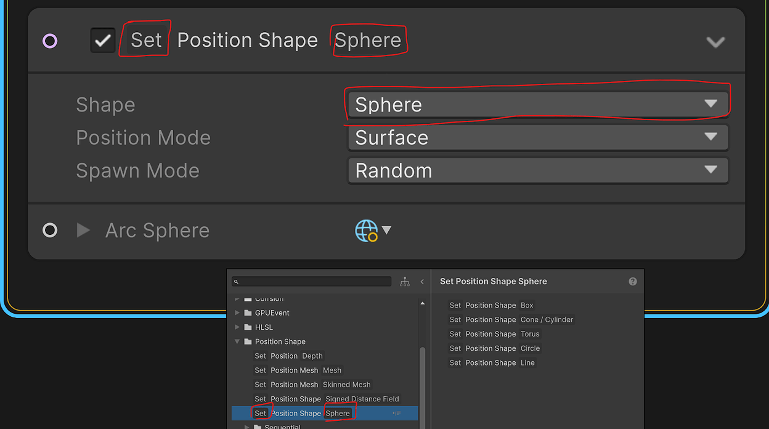This screenshot has width=769, height=429.
Task: Select Set Position Shape Torus variant
Action: tap(494, 333)
